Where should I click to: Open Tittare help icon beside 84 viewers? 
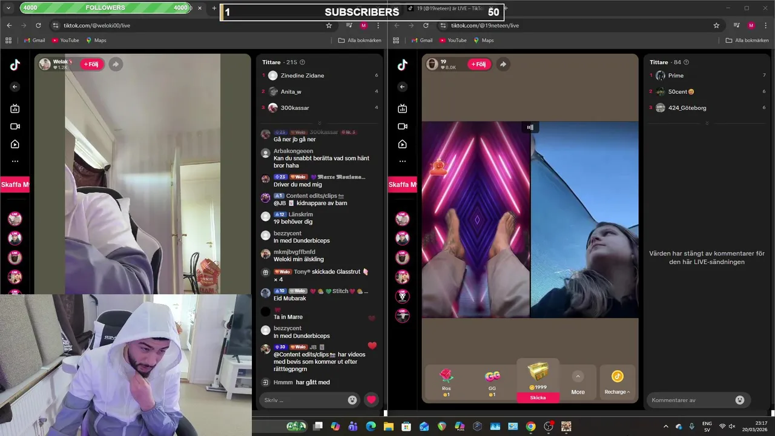click(686, 62)
